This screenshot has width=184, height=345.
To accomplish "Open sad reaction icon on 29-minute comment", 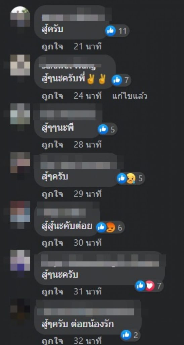I will point(131,178).
